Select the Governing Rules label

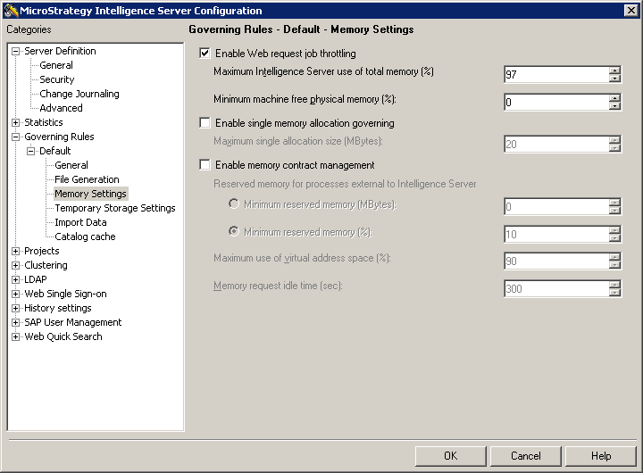tap(60, 137)
